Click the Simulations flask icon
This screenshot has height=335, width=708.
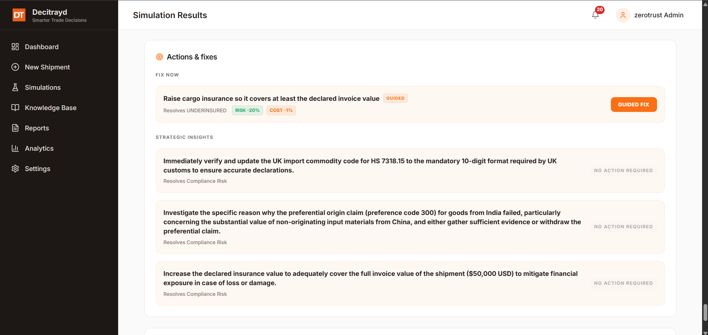click(x=15, y=87)
